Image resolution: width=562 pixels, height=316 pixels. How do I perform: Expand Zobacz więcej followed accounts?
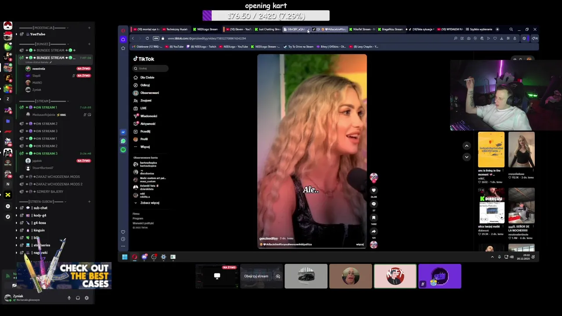tap(147, 203)
